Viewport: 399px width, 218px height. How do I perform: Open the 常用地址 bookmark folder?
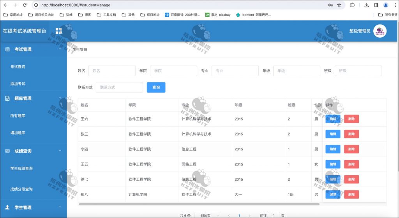tap(13, 15)
